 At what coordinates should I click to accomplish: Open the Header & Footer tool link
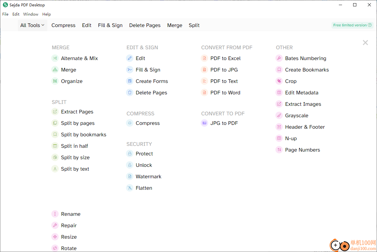305,127
